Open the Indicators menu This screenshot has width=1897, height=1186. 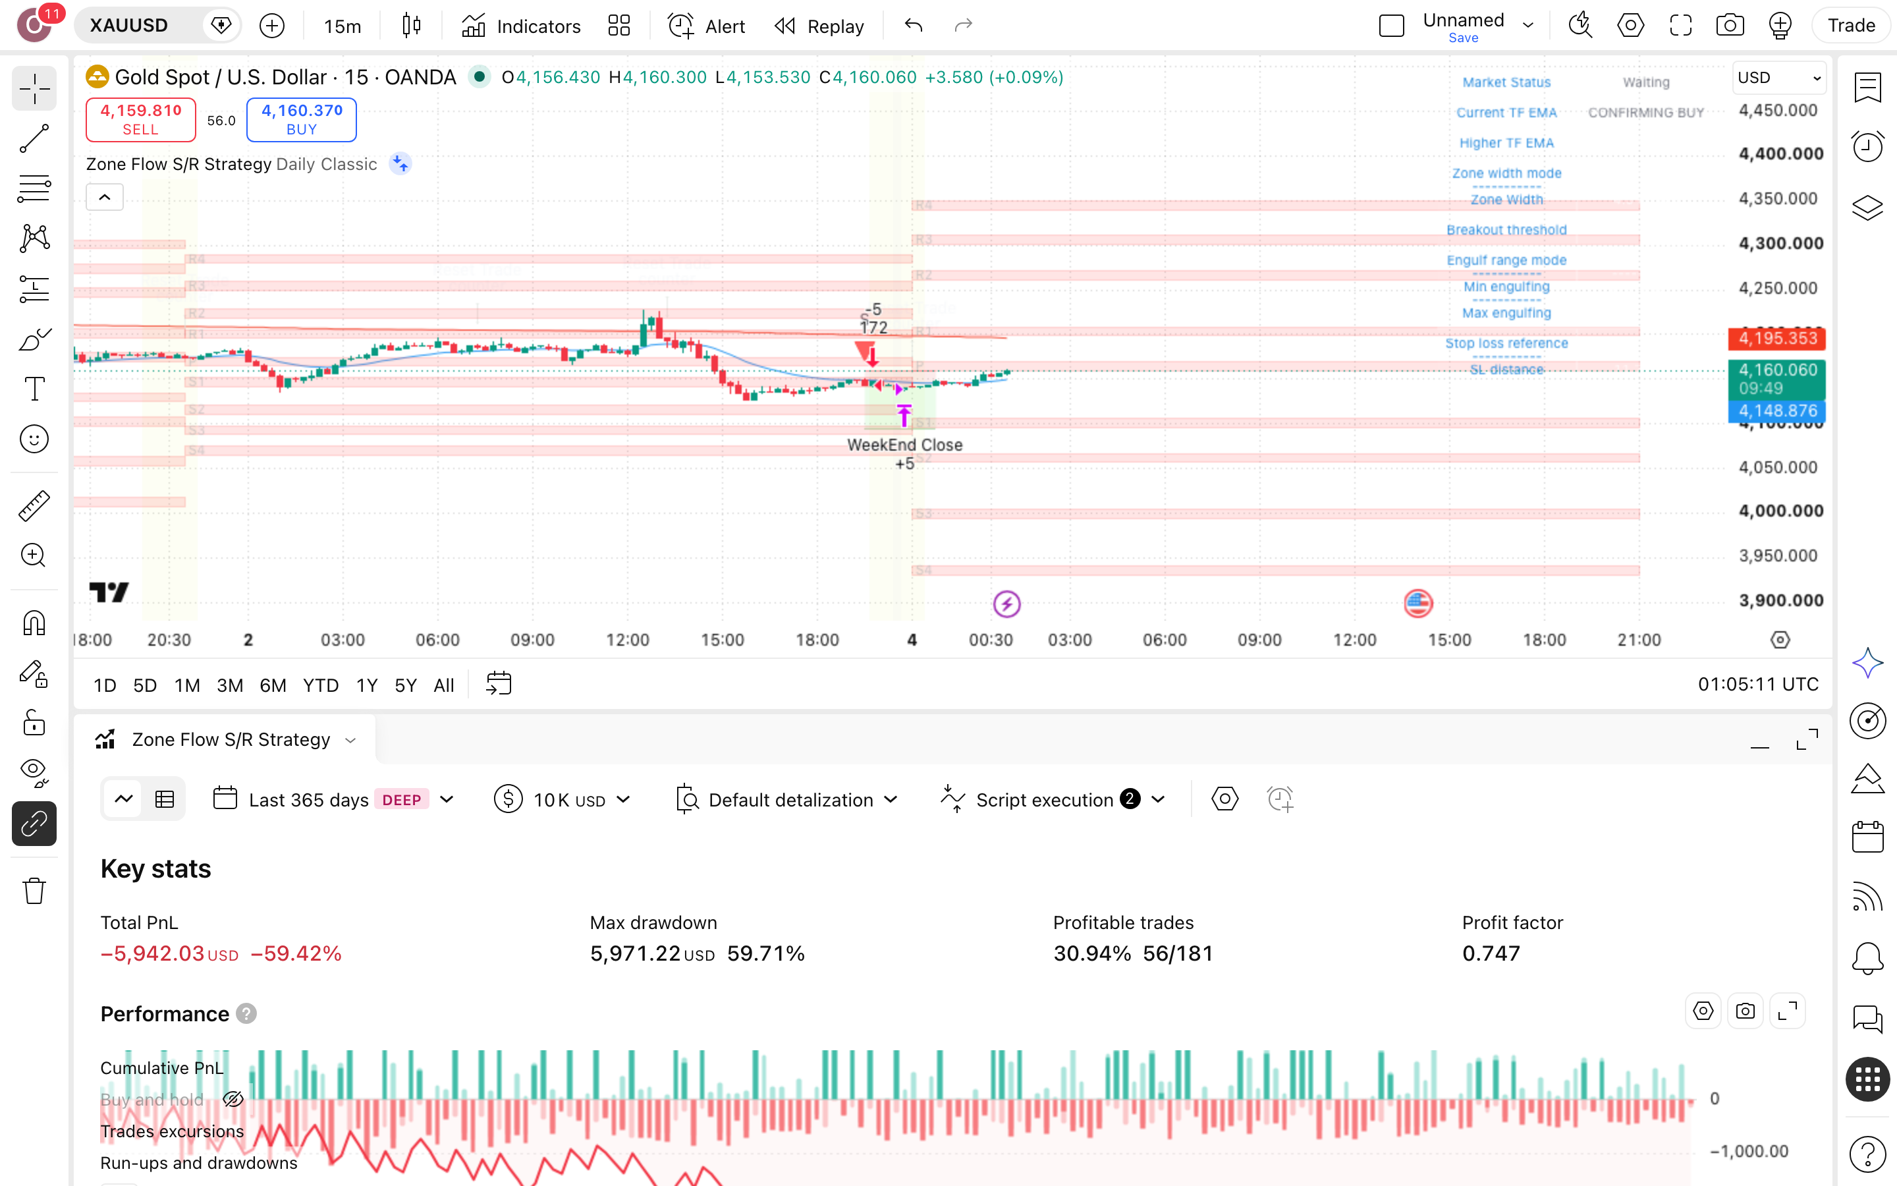[x=521, y=26]
